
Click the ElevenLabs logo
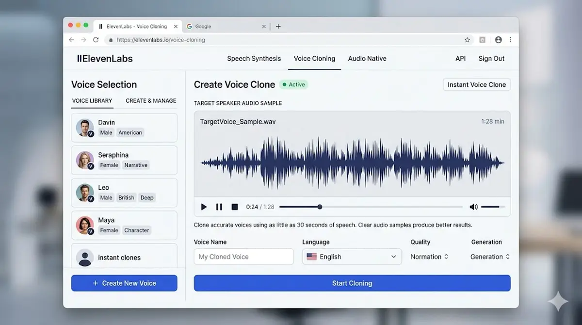click(x=105, y=59)
